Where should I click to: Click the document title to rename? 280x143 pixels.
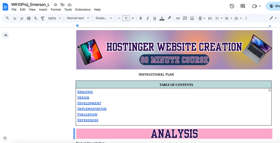tap(30, 4)
